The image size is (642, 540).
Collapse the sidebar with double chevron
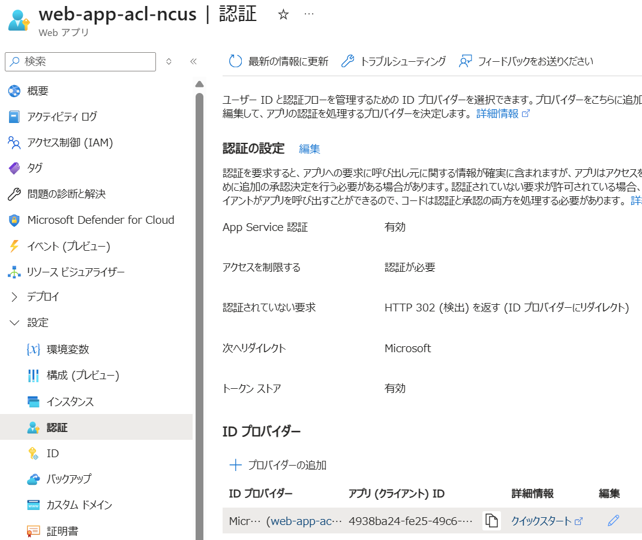193,61
